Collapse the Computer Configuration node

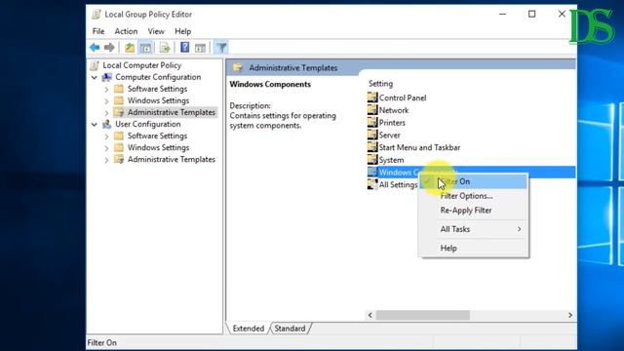[95, 77]
